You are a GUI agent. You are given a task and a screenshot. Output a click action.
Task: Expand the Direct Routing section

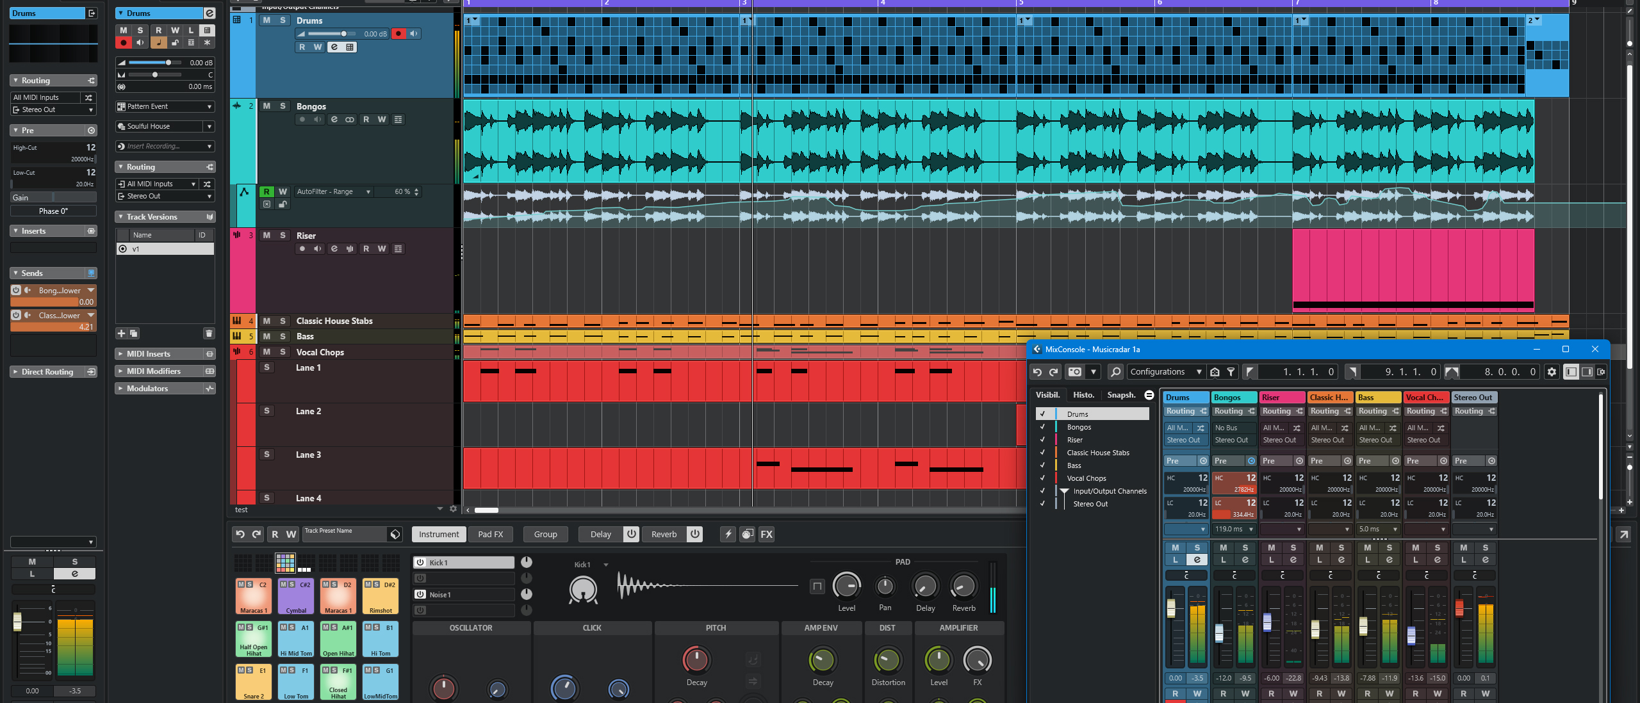15,371
